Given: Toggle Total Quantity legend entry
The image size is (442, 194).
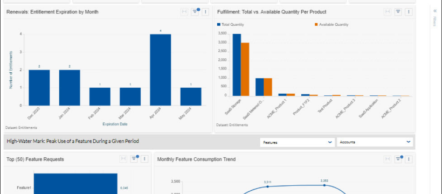Looking at the screenshot, I should tap(231, 25).
